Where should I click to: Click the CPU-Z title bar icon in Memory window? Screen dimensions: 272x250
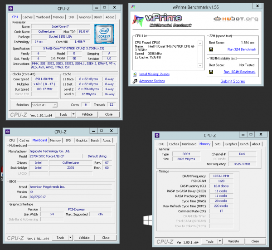pyautogui.click(x=158, y=135)
